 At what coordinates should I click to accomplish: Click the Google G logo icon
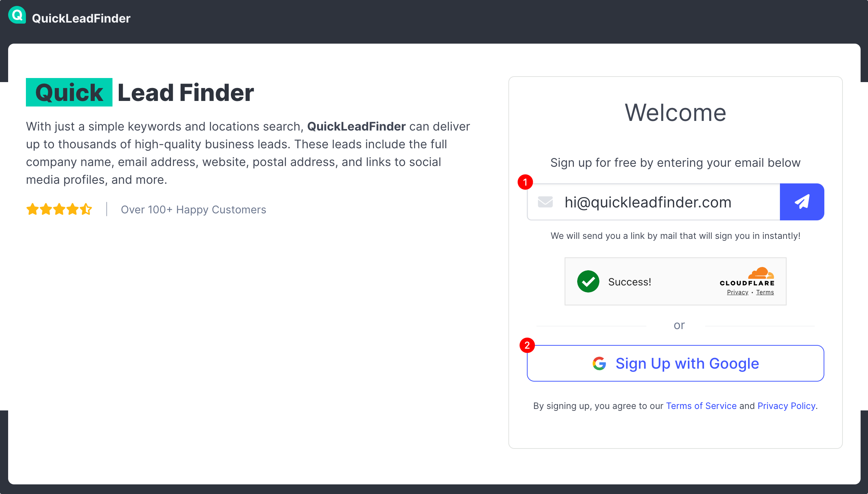[599, 363]
